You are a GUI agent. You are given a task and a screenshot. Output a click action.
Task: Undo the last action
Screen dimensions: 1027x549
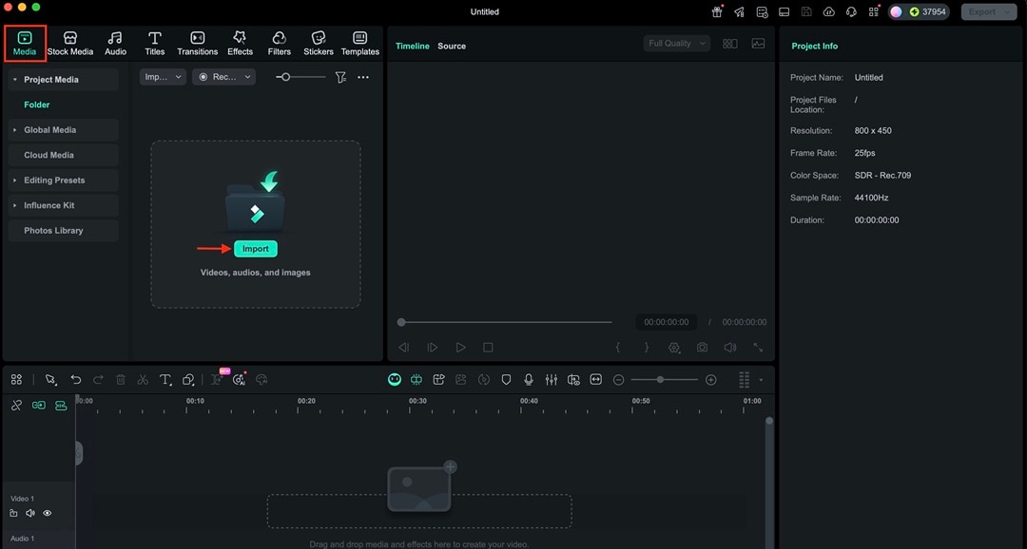click(x=75, y=379)
